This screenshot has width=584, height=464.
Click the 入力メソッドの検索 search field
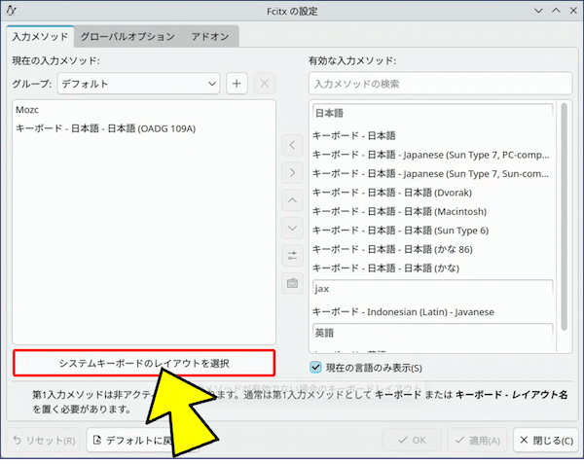tap(439, 85)
